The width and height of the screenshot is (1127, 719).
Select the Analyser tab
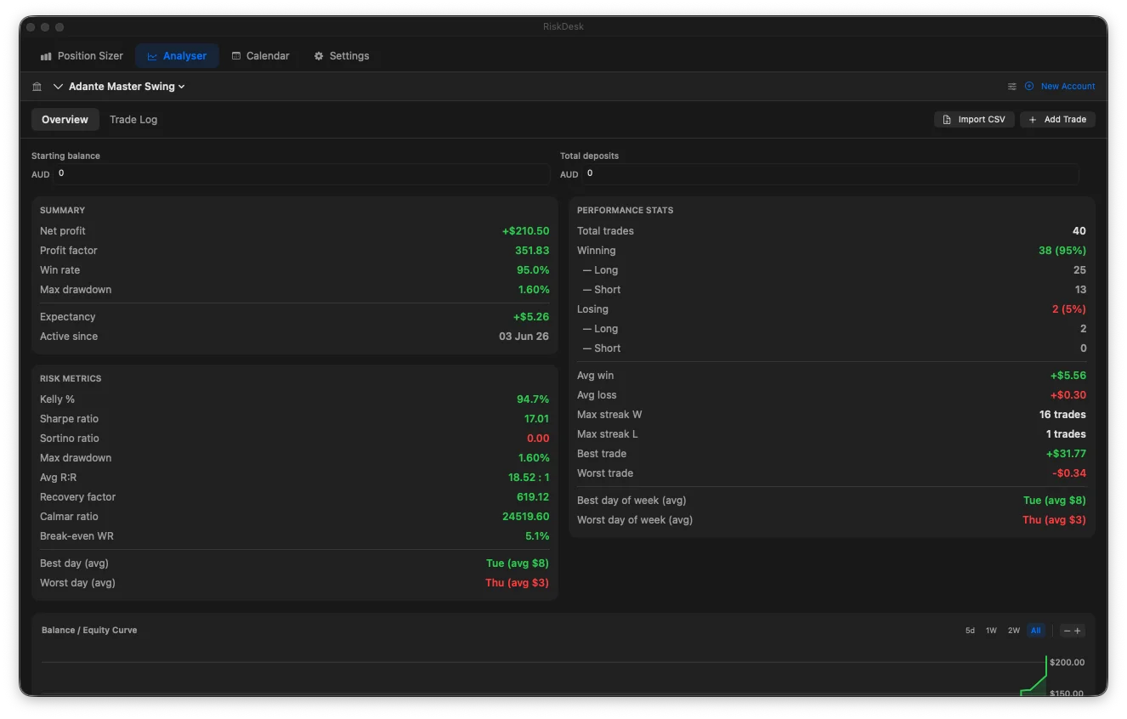pos(177,56)
